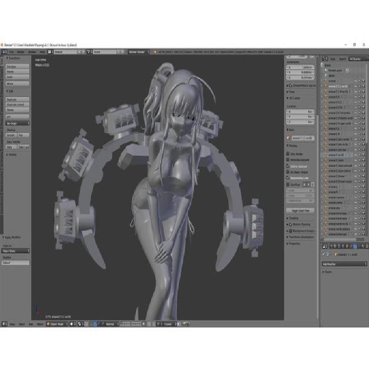
Task: Click the properties editor type icon
Action: pyautogui.click(x=324, y=246)
